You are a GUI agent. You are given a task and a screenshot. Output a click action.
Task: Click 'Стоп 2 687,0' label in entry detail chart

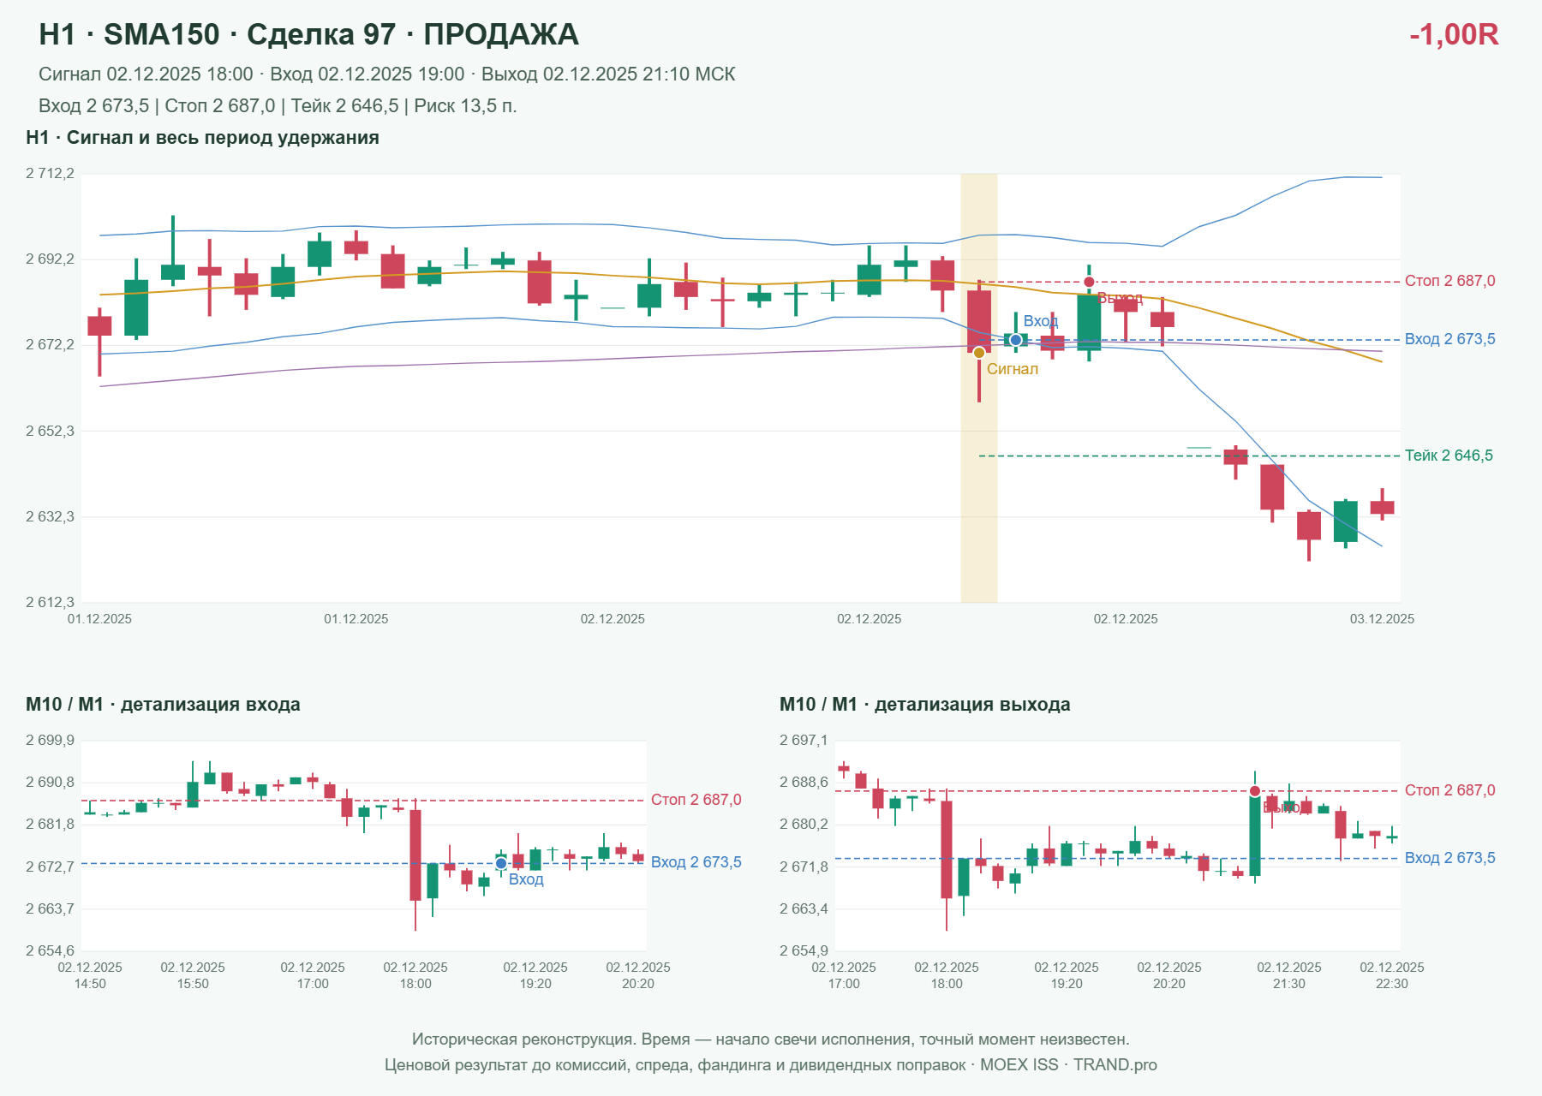pos(696,800)
